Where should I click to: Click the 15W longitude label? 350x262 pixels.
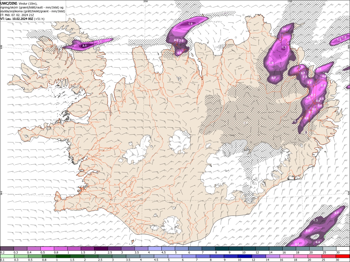pyautogui.click(x=290, y=1)
